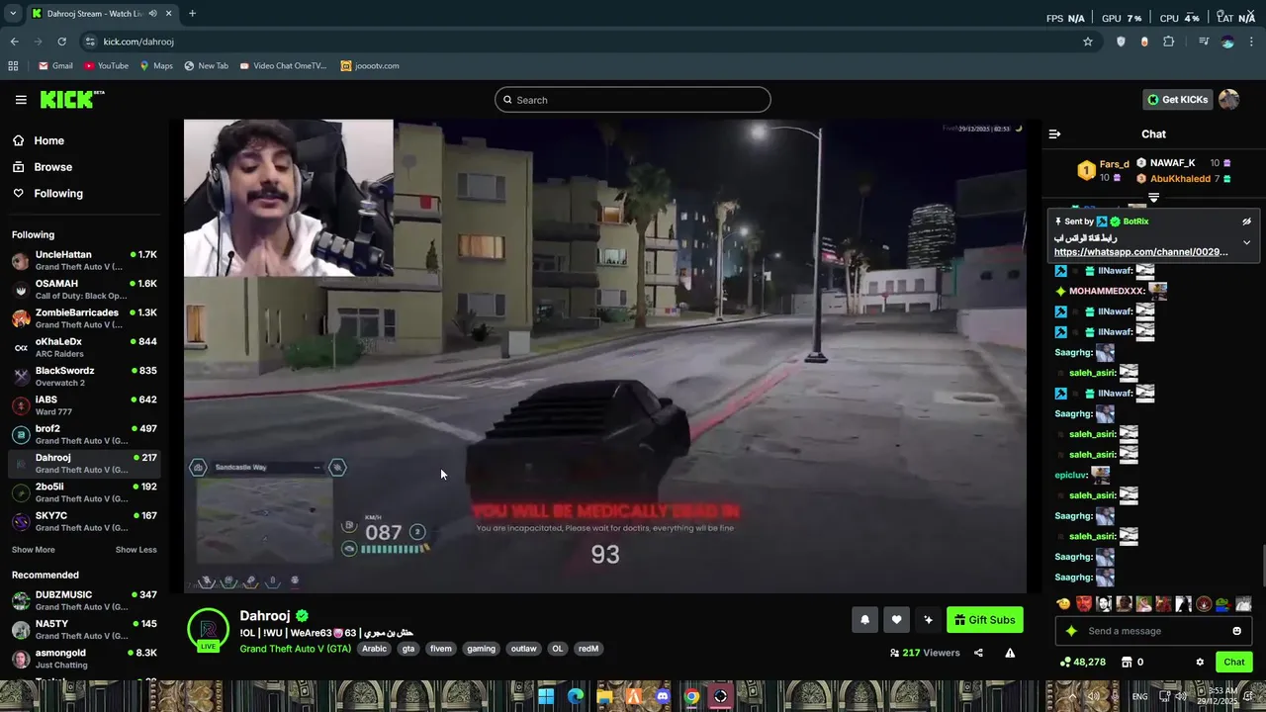Screen dimensions: 1266x712
Task: Open oKhaLeDx ARC Raiders channel
Action: click(84, 347)
